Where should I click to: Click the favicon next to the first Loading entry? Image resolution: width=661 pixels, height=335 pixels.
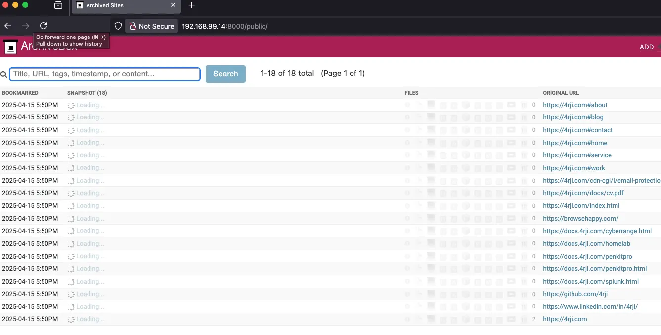click(x=70, y=105)
